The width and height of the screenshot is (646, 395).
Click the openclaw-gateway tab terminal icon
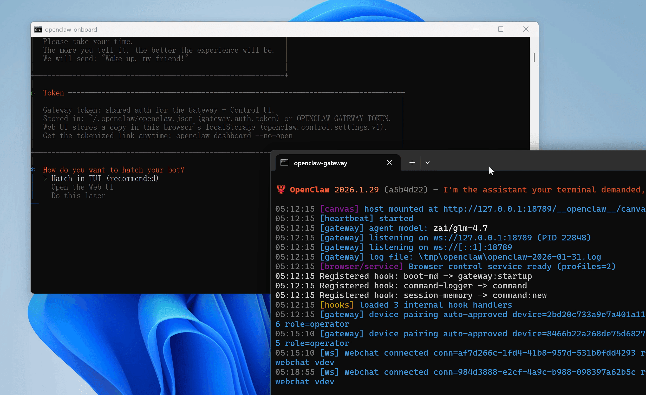[x=284, y=163]
